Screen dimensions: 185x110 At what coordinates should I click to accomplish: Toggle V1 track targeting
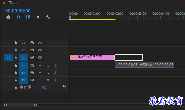[24, 57]
